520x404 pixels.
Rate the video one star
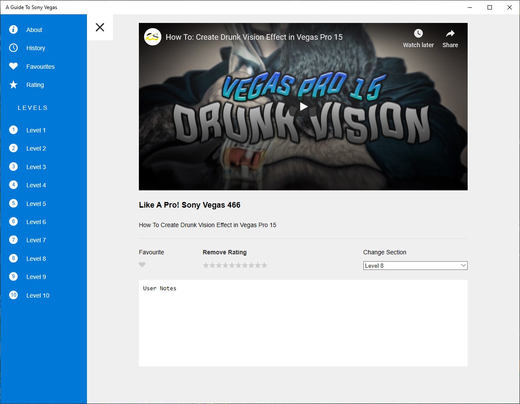click(x=206, y=265)
